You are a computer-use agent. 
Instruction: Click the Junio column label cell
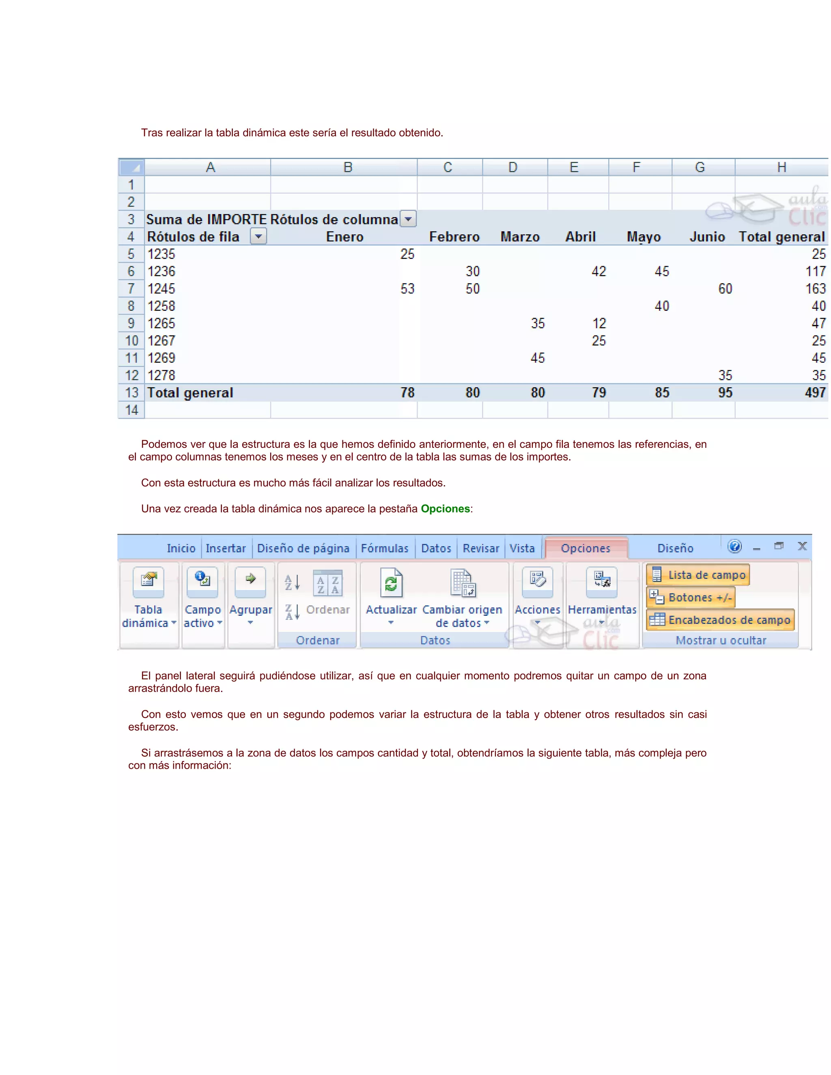[704, 237]
